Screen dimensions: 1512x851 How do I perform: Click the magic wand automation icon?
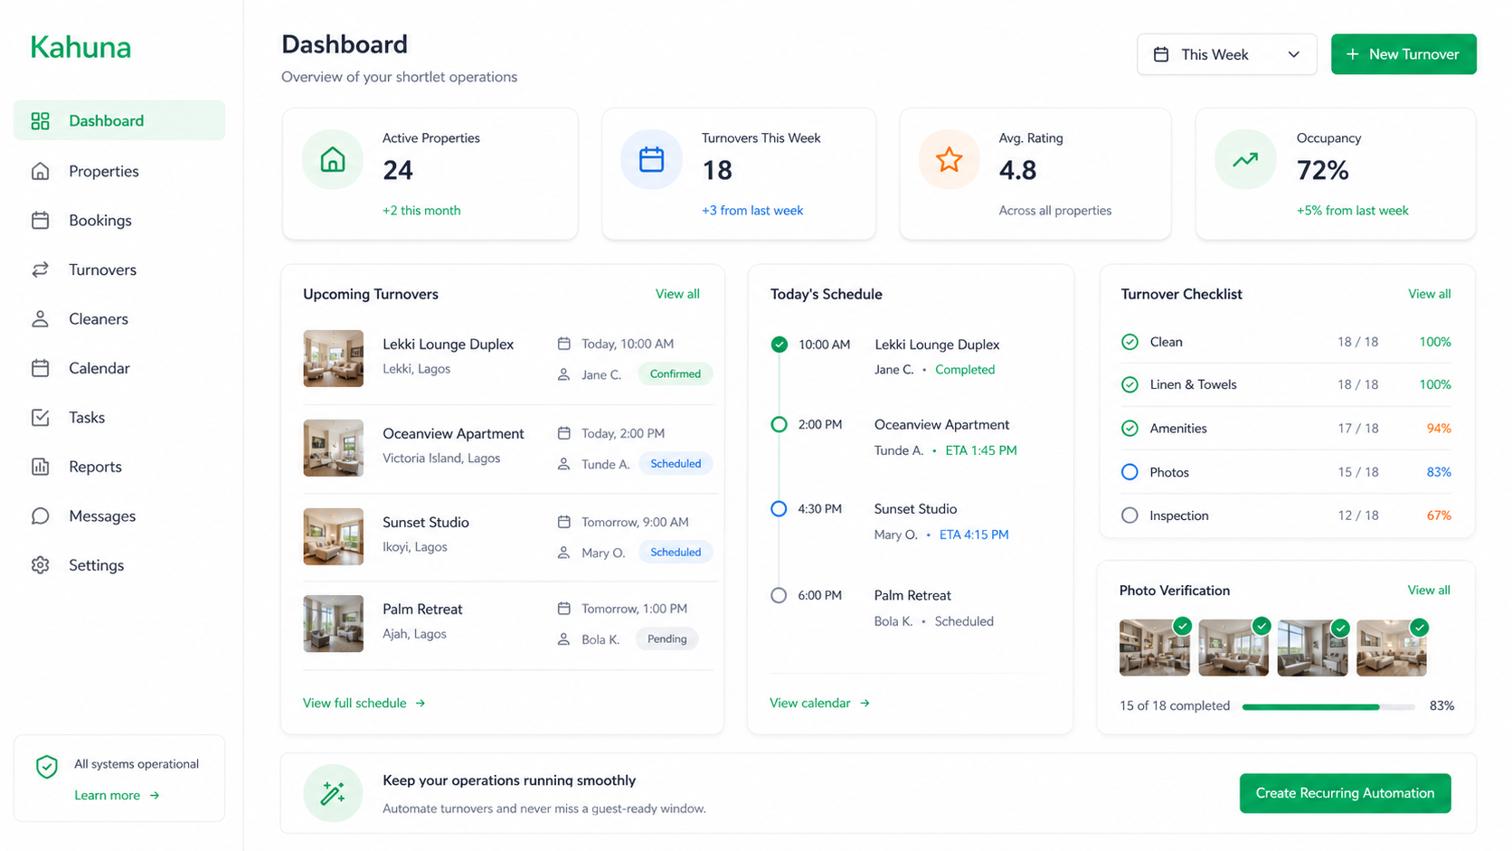[333, 793]
